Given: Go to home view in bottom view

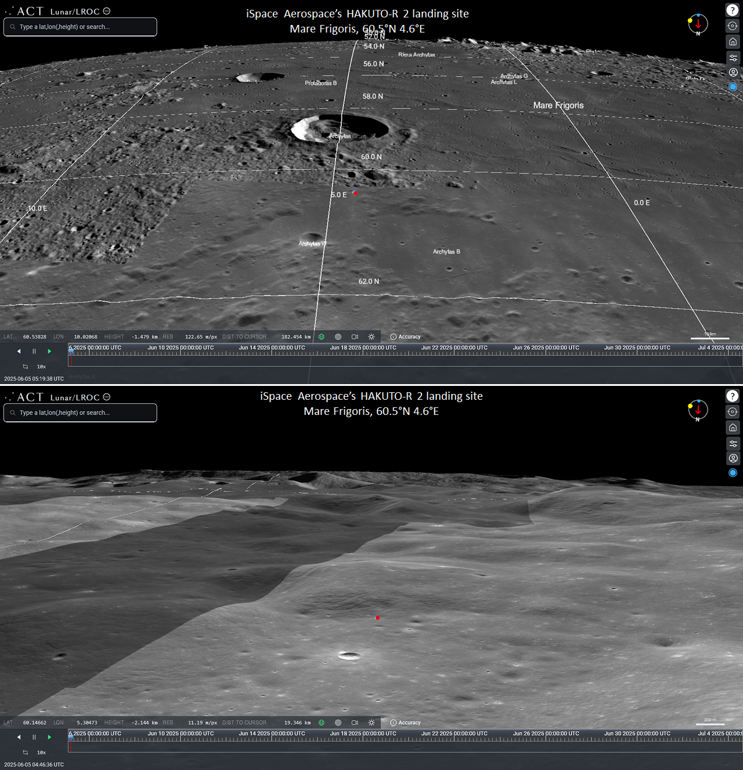Looking at the screenshot, I should [733, 428].
